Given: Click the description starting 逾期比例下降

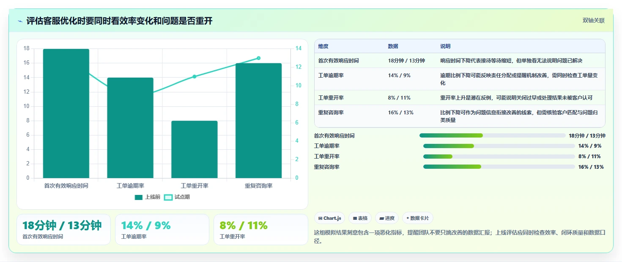Looking at the screenshot, I should [519, 79].
